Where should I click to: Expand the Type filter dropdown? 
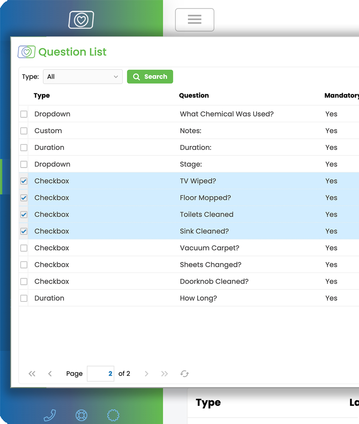pos(83,77)
